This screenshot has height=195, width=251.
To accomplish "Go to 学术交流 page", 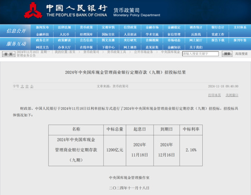I will tap(152, 34).
